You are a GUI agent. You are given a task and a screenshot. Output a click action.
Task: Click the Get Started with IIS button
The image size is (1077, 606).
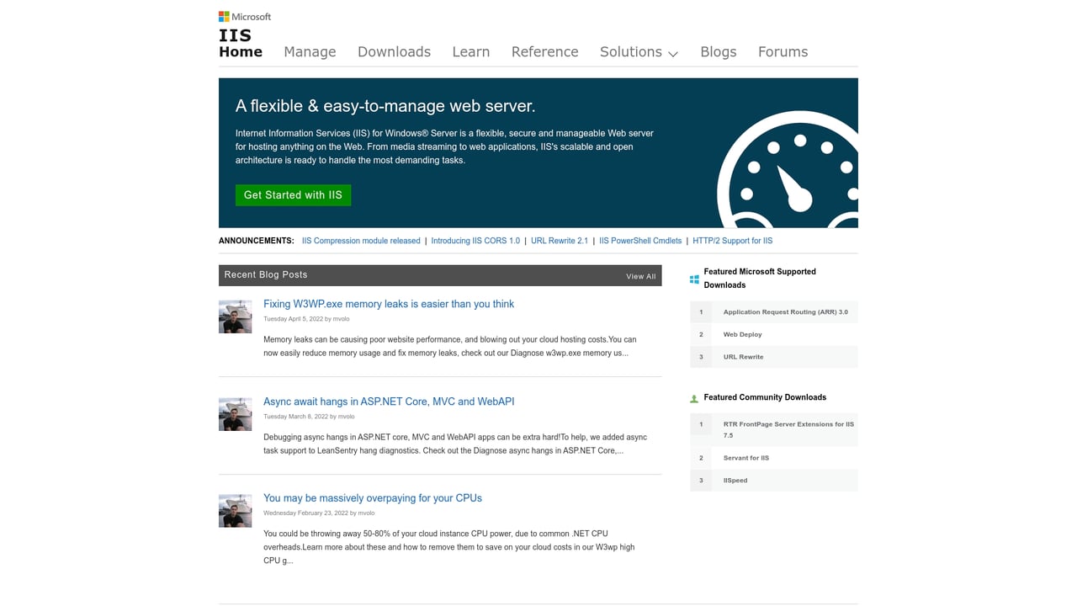coord(293,194)
